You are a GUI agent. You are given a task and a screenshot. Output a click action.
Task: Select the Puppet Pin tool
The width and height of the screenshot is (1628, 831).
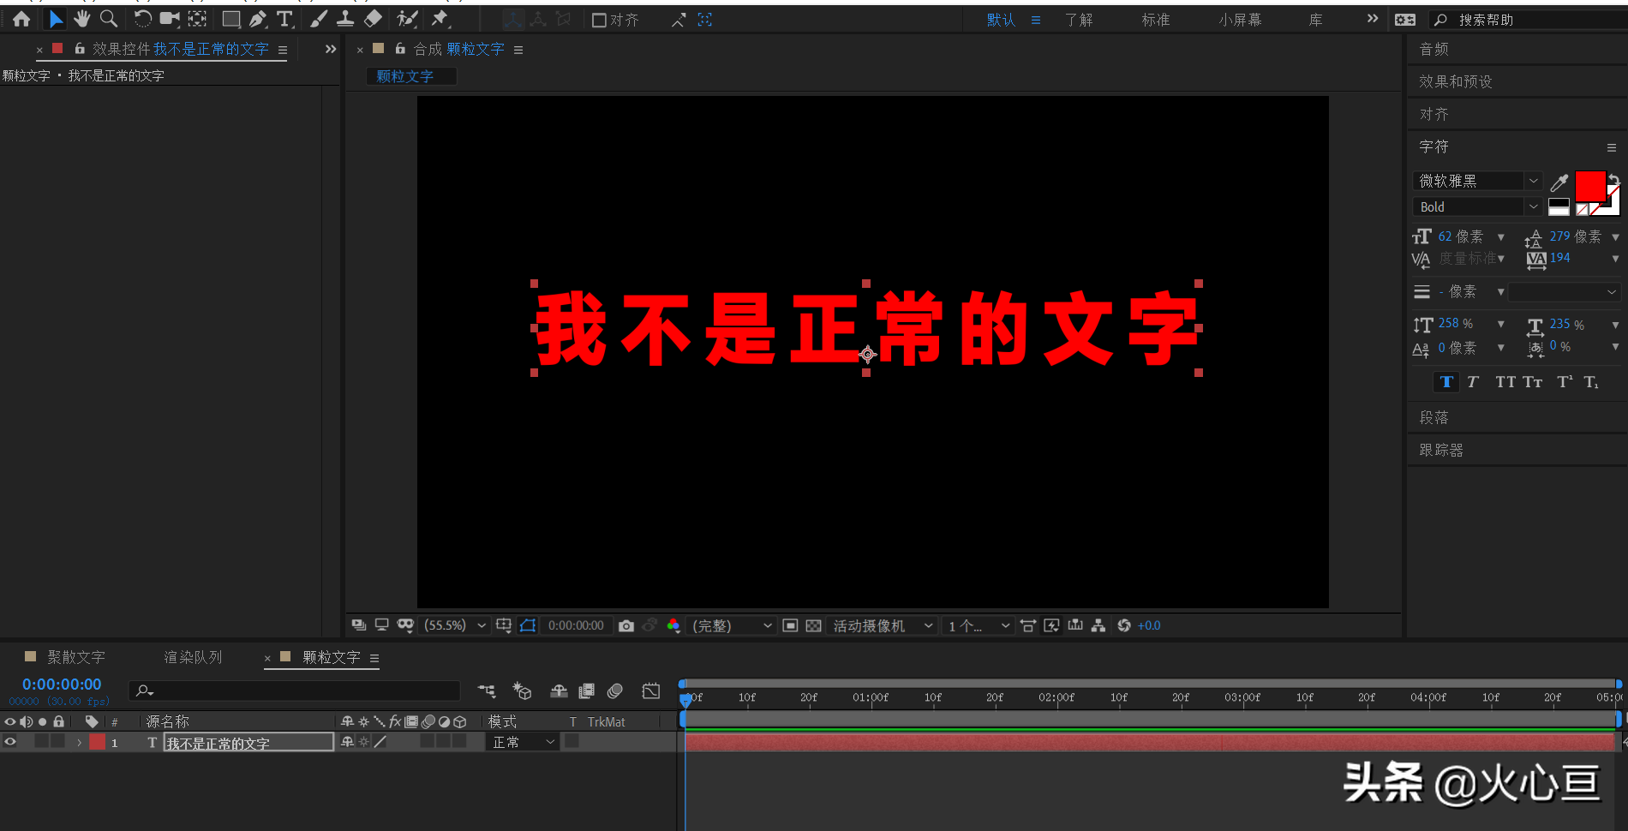(440, 19)
